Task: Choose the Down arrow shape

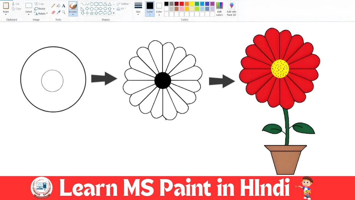Action: 83,13
